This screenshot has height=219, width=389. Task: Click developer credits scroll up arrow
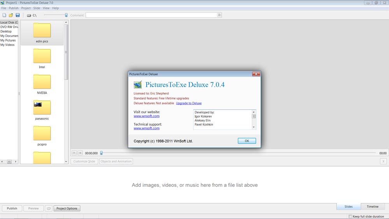click(x=254, y=112)
